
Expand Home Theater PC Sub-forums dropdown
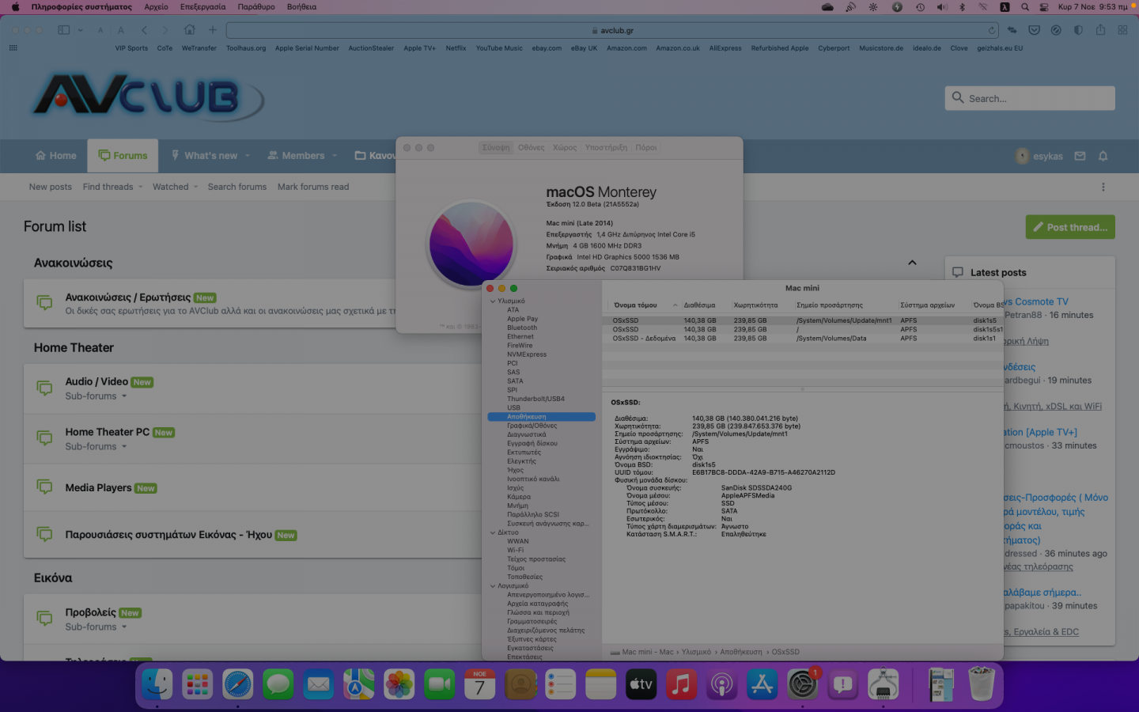pos(96,447)
